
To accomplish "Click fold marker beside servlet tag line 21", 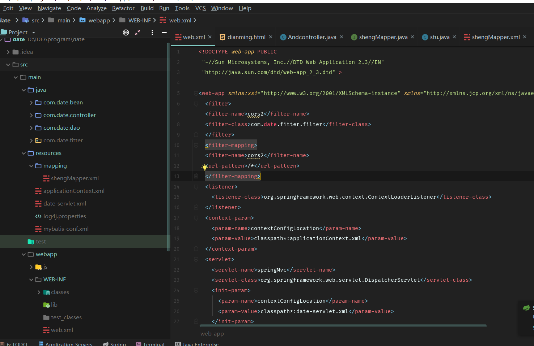I will click(x=196, y=259).
